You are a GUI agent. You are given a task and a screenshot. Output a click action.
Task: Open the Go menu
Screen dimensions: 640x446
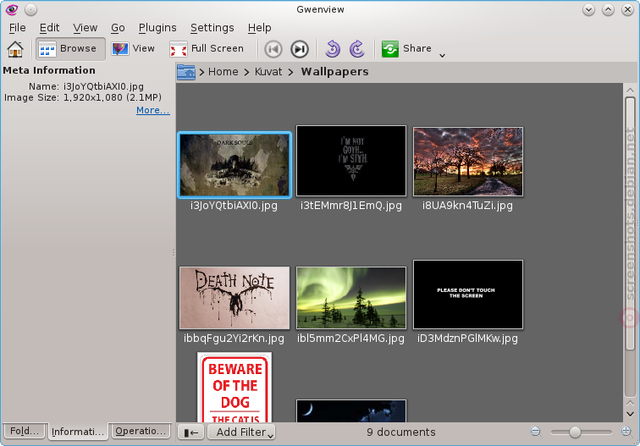(x=118, y=28)
